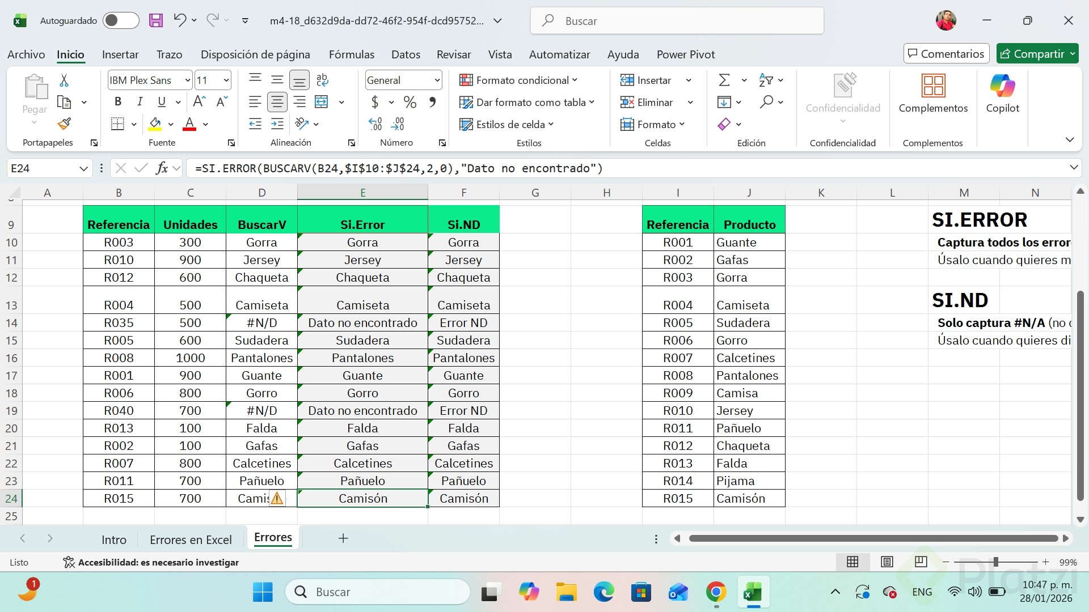Toggle bold formatting

tap(118, 102)
